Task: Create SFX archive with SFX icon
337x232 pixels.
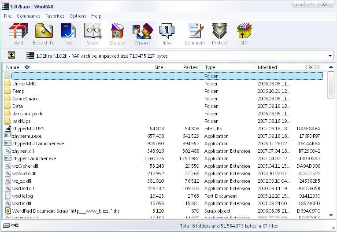Action: coord(244,34)
